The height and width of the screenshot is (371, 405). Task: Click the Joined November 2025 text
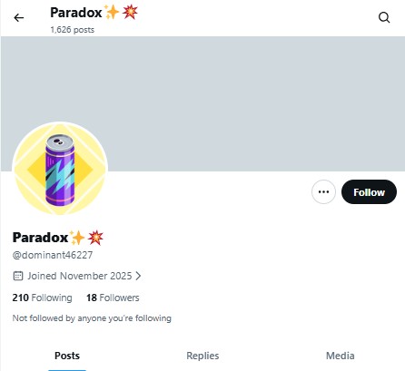80,276
